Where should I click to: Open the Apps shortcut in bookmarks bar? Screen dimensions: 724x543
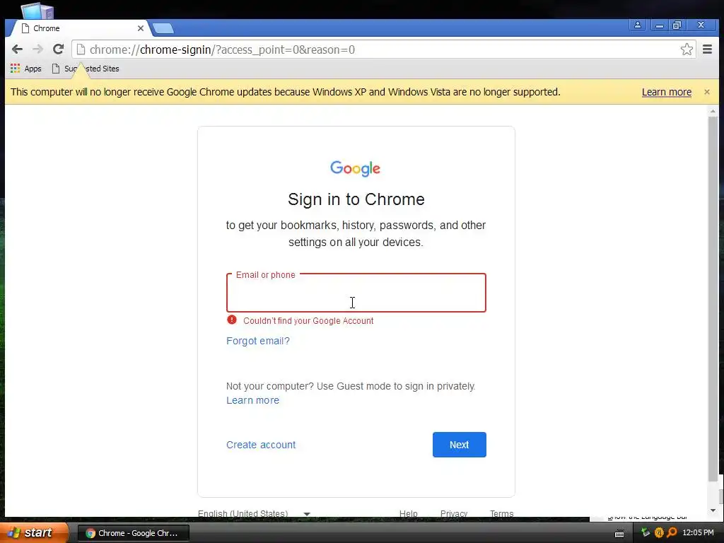26,69
